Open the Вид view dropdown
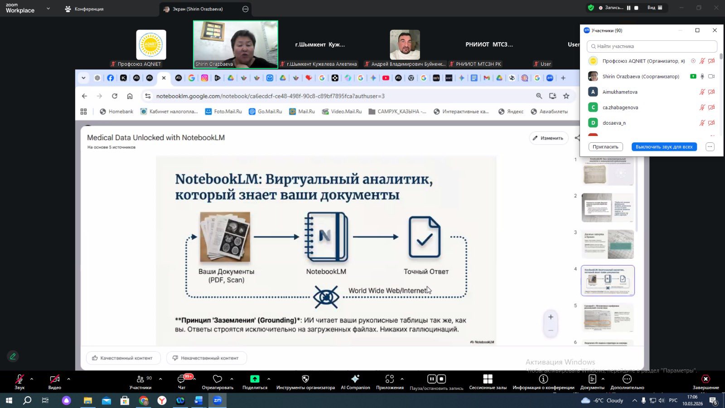 (655, 8)
